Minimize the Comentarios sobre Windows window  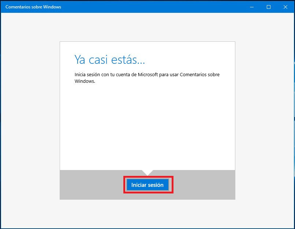click(252, 7)
